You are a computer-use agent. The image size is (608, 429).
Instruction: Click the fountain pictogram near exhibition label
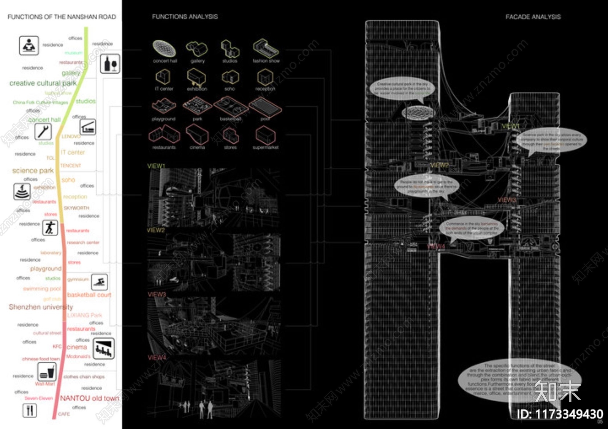click(x=22, y=191)
